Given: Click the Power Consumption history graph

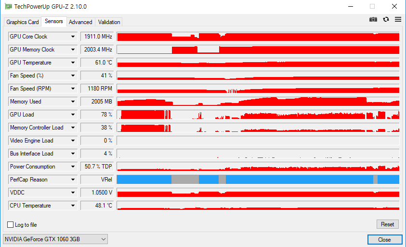Looking at the screenshot, I should pos(258,167).
